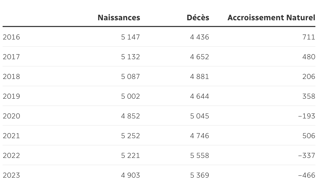The width and height of the screenshot is (318, 187).
Task: Select the 2021 row label
Action: 11,136
